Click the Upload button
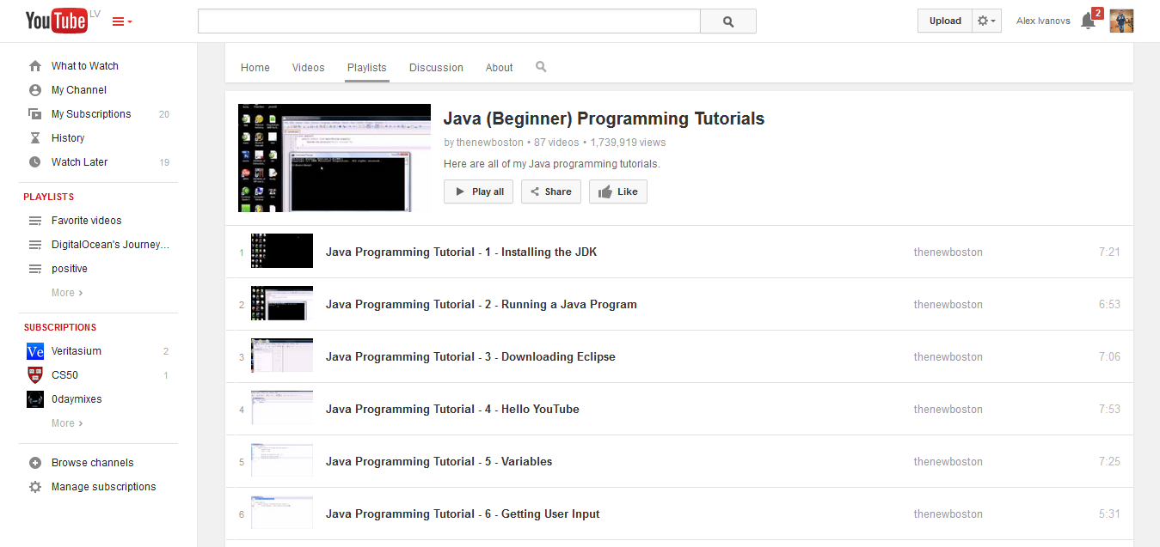 (x=945, y=21)
